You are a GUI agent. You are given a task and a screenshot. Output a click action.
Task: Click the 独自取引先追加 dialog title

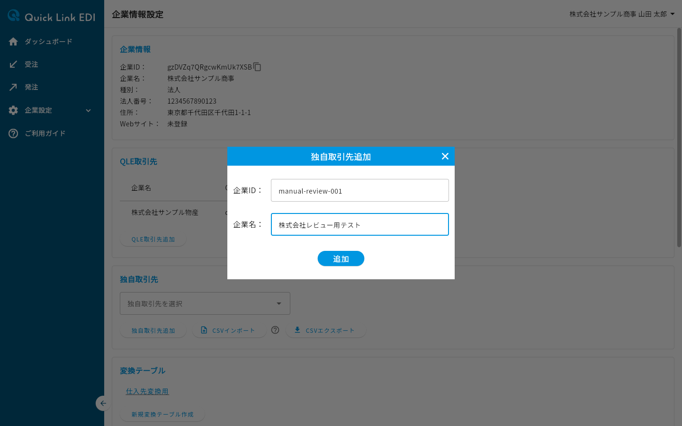341,157
